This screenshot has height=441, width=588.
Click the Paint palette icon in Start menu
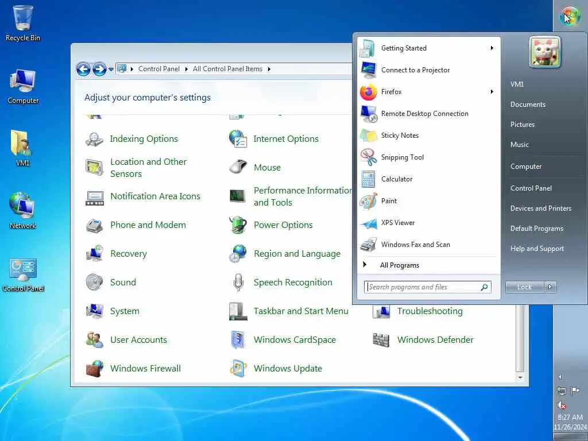pyautogui.click(x=368, y=201)
